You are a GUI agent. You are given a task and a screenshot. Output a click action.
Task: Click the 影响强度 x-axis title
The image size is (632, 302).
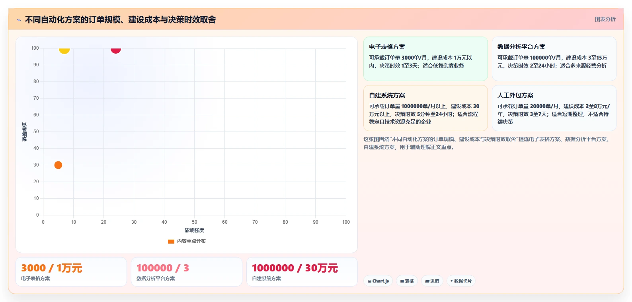pyautogui.click(x=194, y=230)
